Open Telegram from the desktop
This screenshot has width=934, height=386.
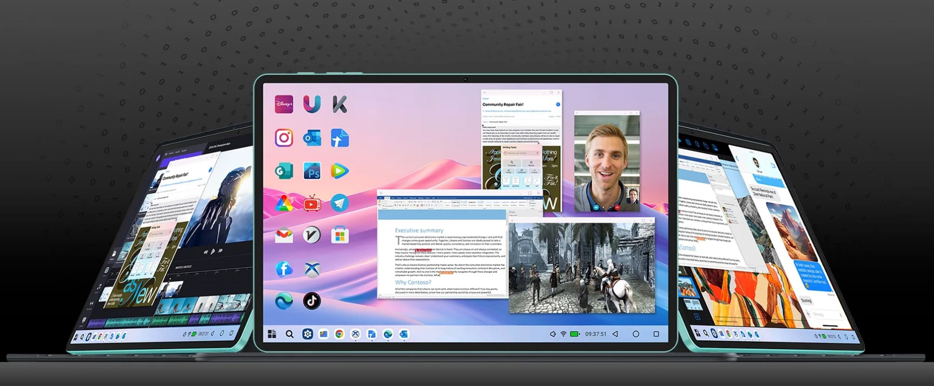pos(340,204)
